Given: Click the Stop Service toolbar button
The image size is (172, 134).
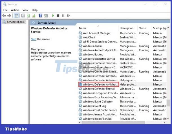Looking at the screenshot, I should coord(58,15).
